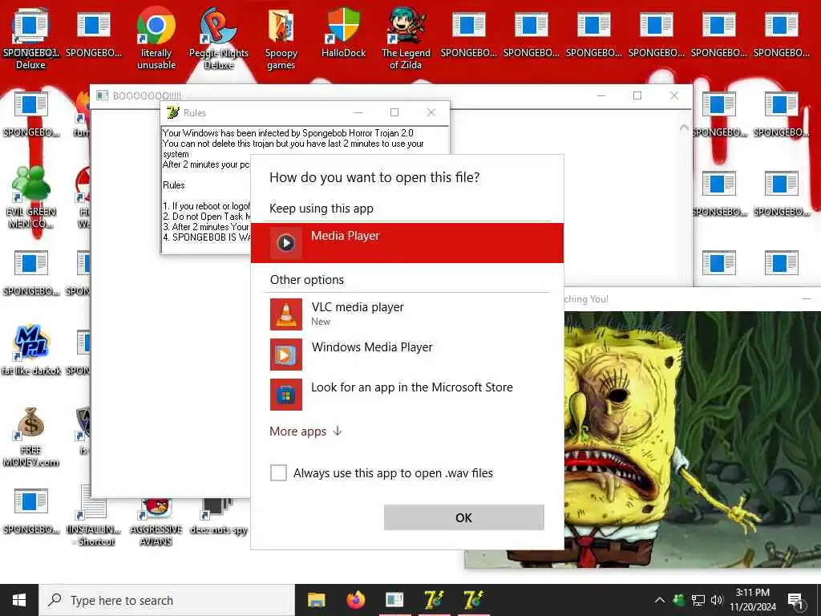Click the Windows Start button
Screen dimensions: 821x616
pos(19,600)
